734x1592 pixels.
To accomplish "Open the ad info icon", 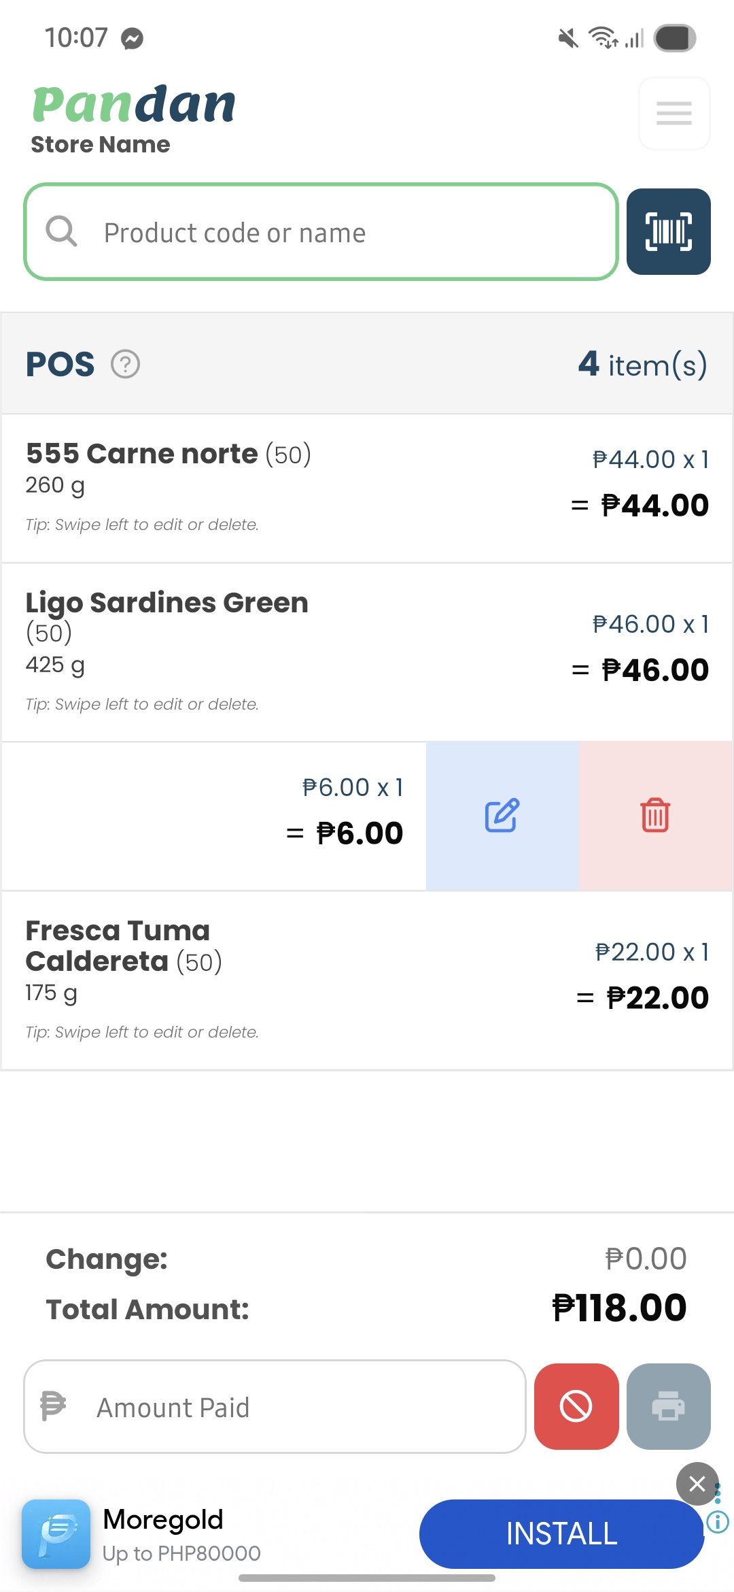I will click(718, 1522).
